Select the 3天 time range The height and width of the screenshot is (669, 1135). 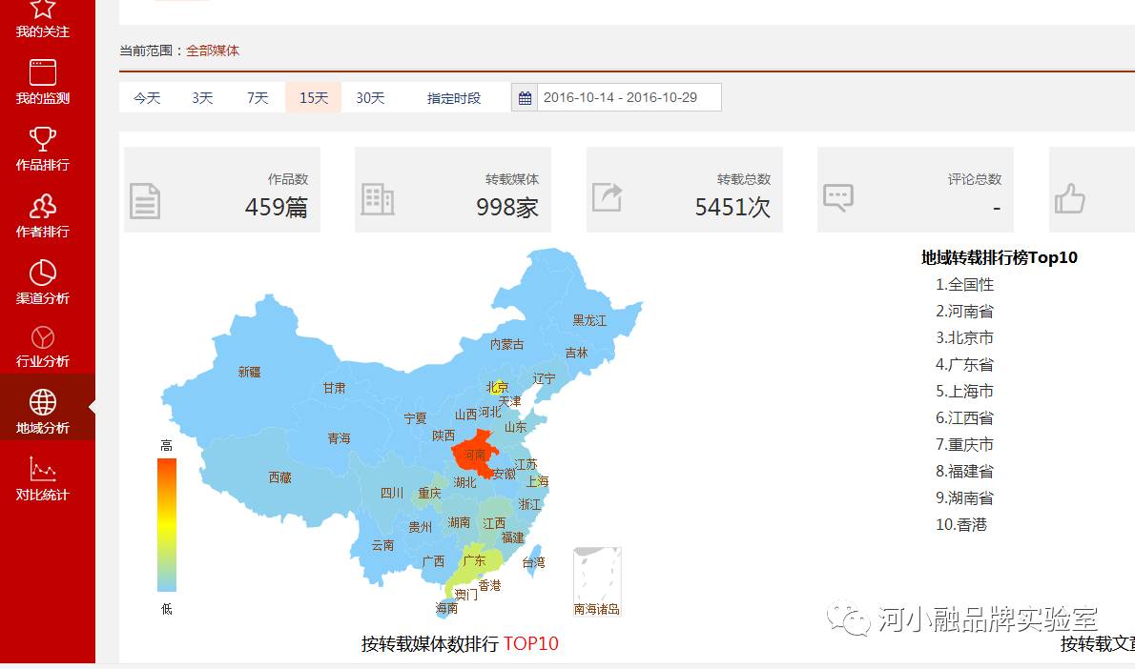(202, 98)
